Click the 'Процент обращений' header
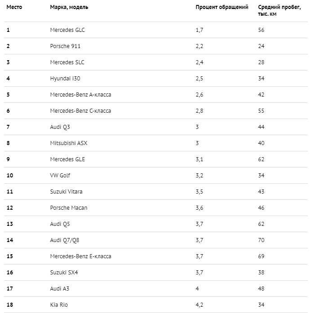Screen dimensions: 310x313 point(222,7)
